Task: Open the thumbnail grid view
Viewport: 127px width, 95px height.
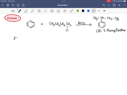Action: point(8,5)
